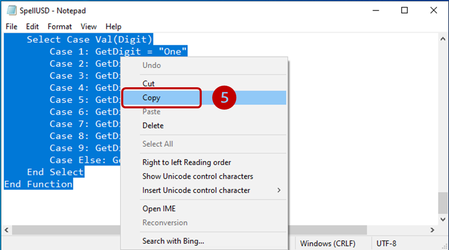Click the Windows (CRLF) status bar item
The height and width of the screenshot is (250, 449).
click(x=328, y=243)
